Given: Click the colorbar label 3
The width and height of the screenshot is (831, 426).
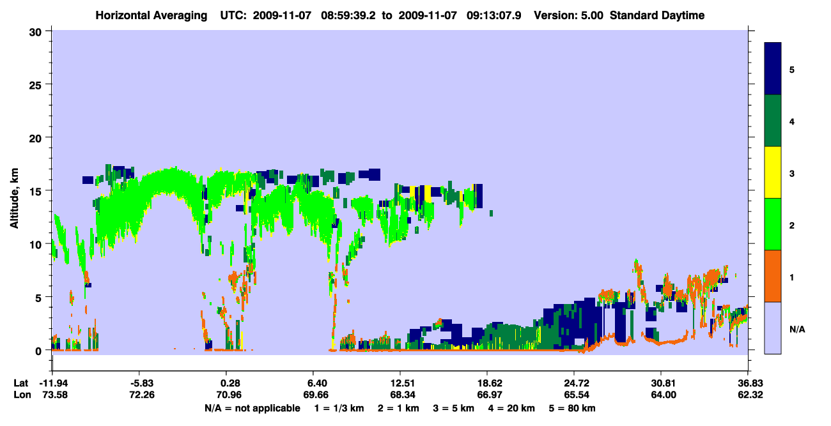Looking at the screenshot, I should (791, 172).
